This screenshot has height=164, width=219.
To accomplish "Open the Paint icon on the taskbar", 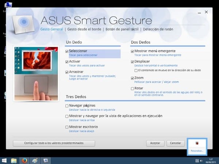I will 35,161.
